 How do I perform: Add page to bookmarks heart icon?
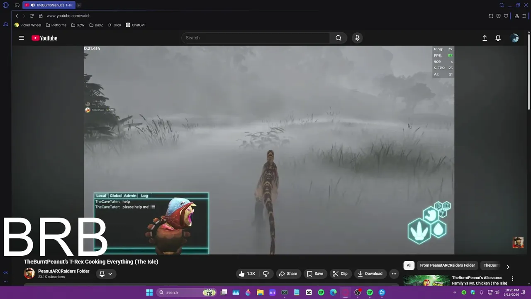[x=506, y=16]
